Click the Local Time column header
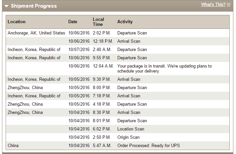This screenshot has width=236, height=154. [x=98, y=22]
